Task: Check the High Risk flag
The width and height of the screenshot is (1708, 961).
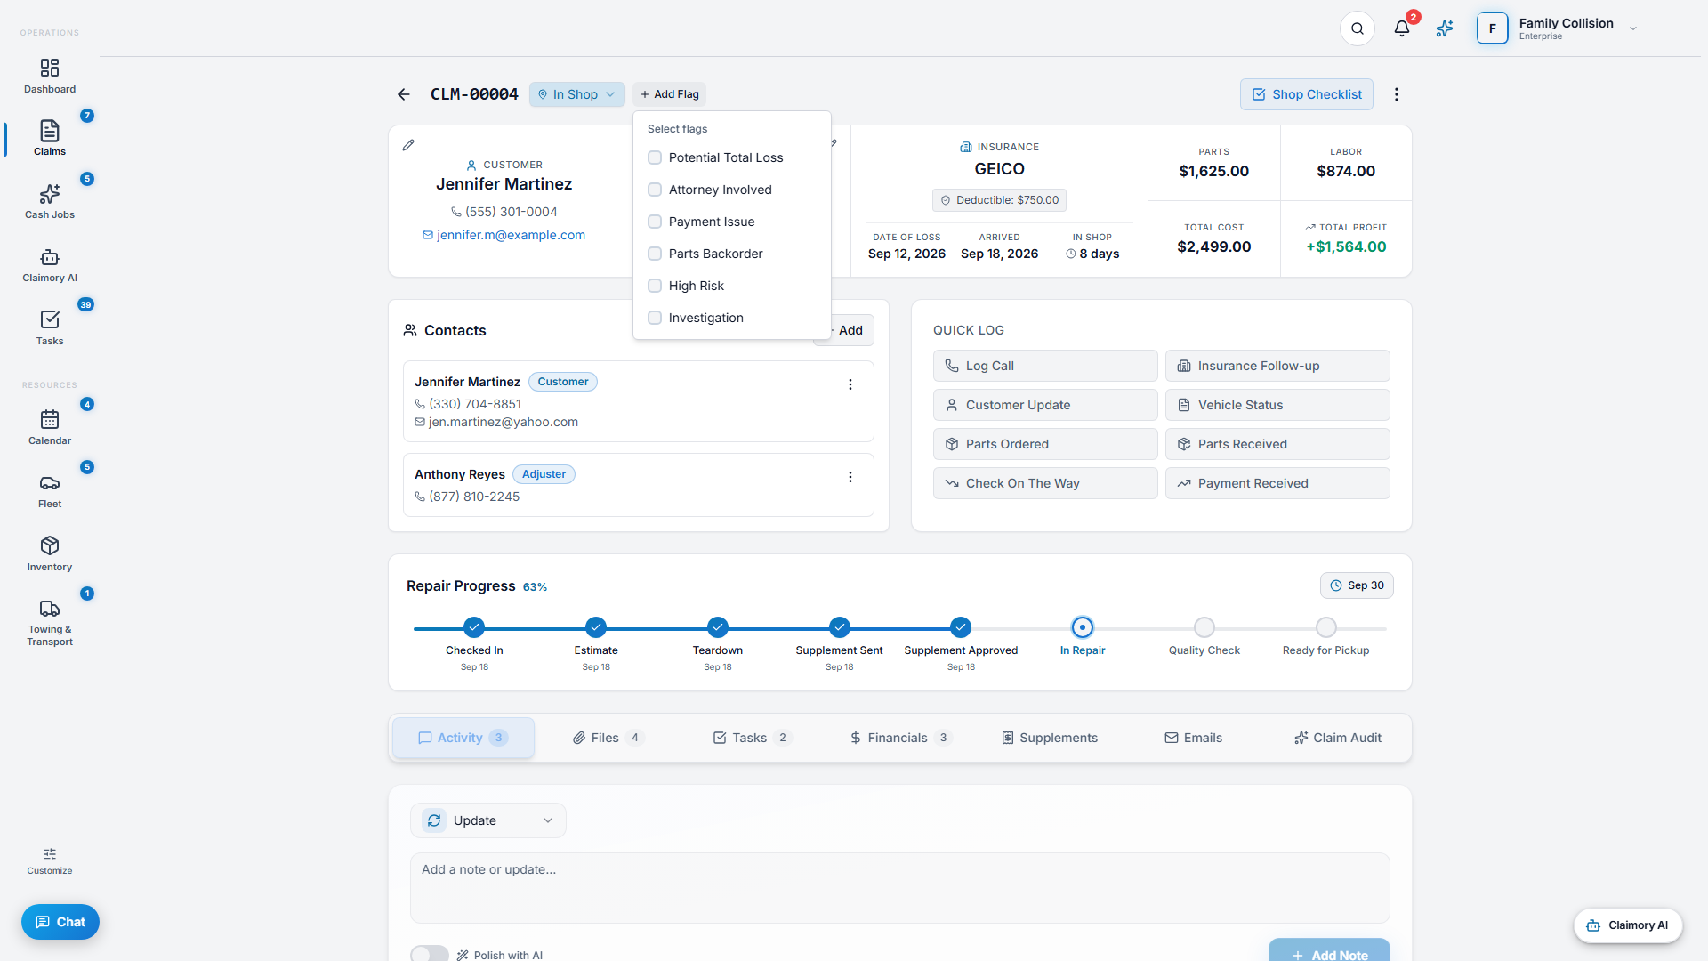Action: (x=655, y=286)
